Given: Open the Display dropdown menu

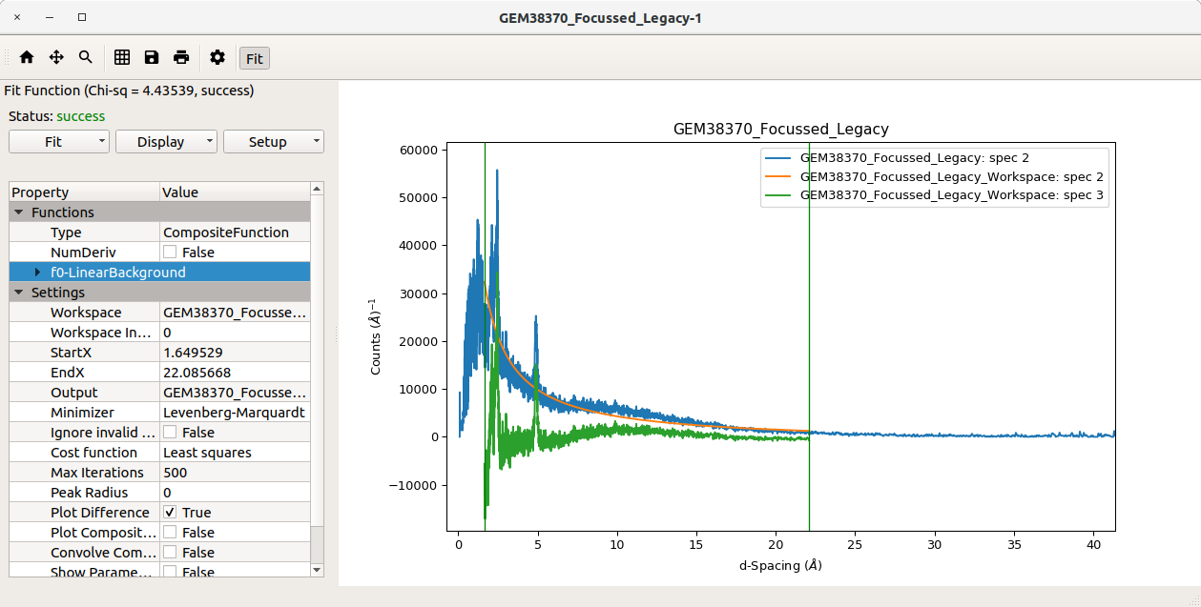Looking at the screenshot, I should click(x=167, y=142).
